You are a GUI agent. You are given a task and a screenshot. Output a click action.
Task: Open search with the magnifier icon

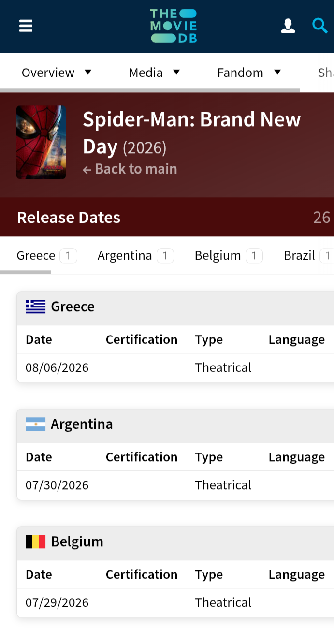tap(319, 25)
